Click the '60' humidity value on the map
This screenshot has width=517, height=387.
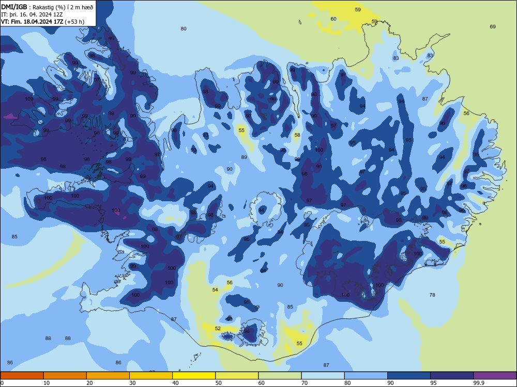tap(333, 19)
